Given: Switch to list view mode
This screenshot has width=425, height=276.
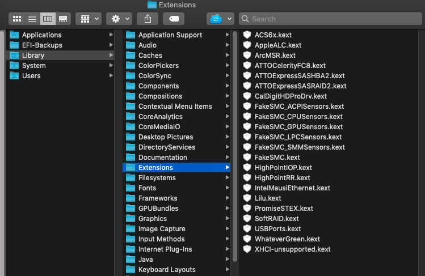Looking at the screenshot, I should [32, 19].
